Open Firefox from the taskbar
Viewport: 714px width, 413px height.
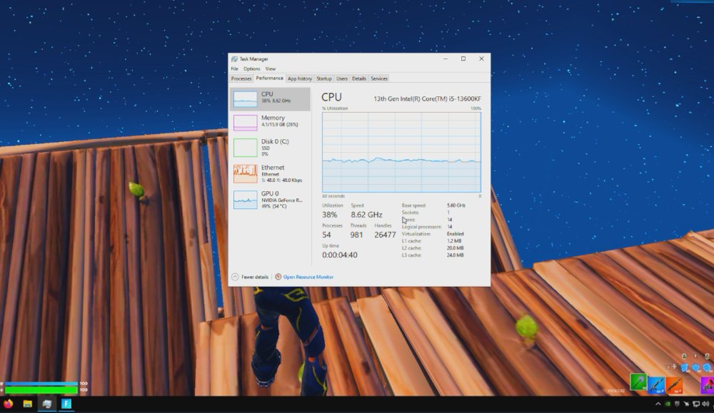(8, 404)
